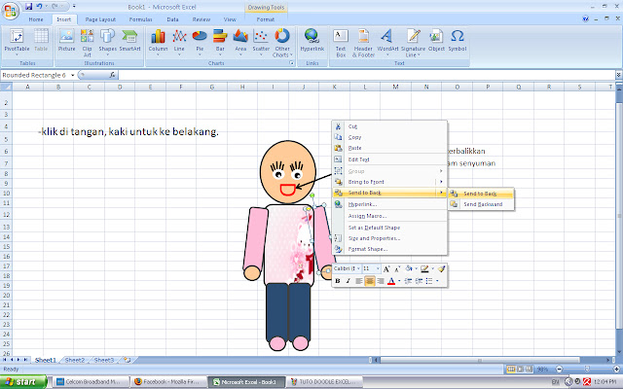Insert a Column chart
This screenshot has height=389, width=623.
click(x=158, y=42)
